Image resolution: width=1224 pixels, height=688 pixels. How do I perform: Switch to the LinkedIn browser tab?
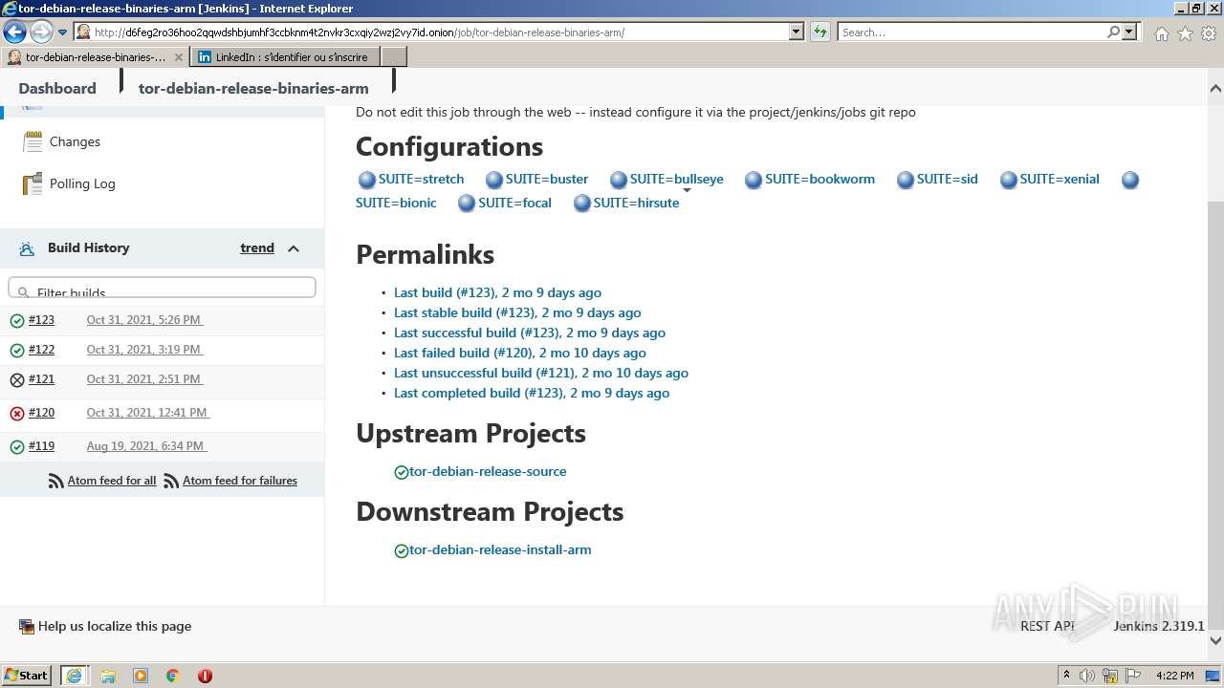[x=286, y=57]
